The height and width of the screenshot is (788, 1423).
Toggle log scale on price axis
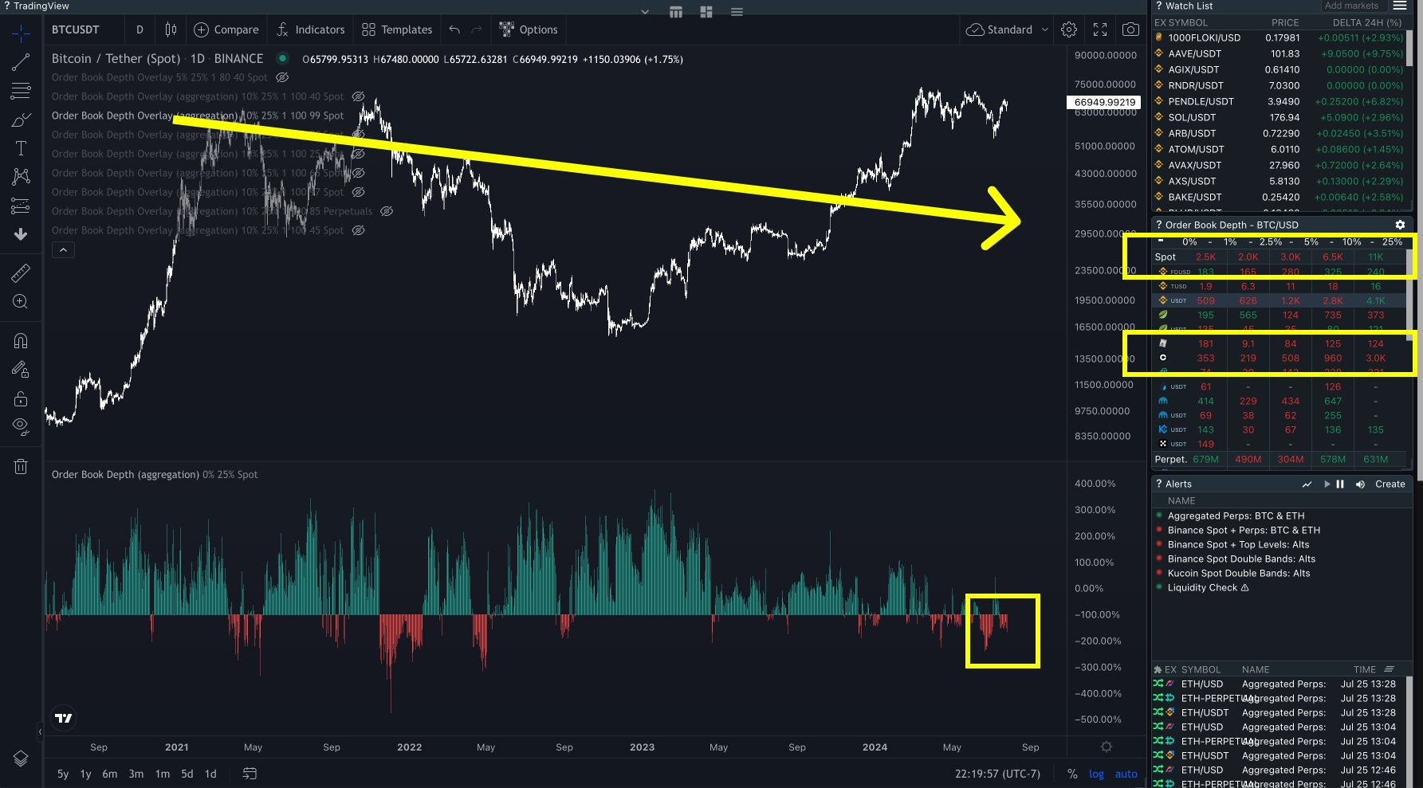(x=1096, y=774)
